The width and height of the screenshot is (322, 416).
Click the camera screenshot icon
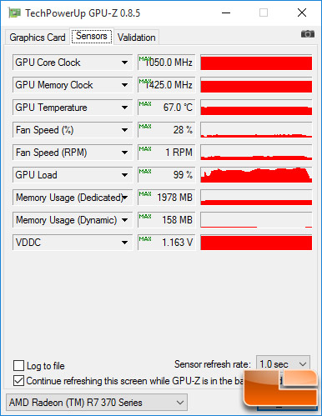tap(308, 34)
